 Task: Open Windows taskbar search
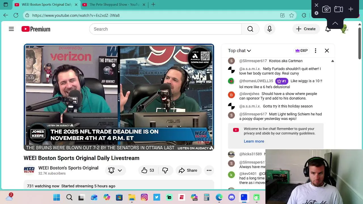[x=69, y=197]
